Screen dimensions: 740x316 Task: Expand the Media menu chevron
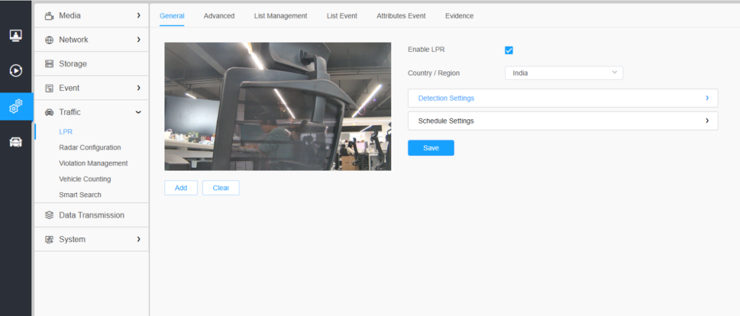[x=138, y=15]
